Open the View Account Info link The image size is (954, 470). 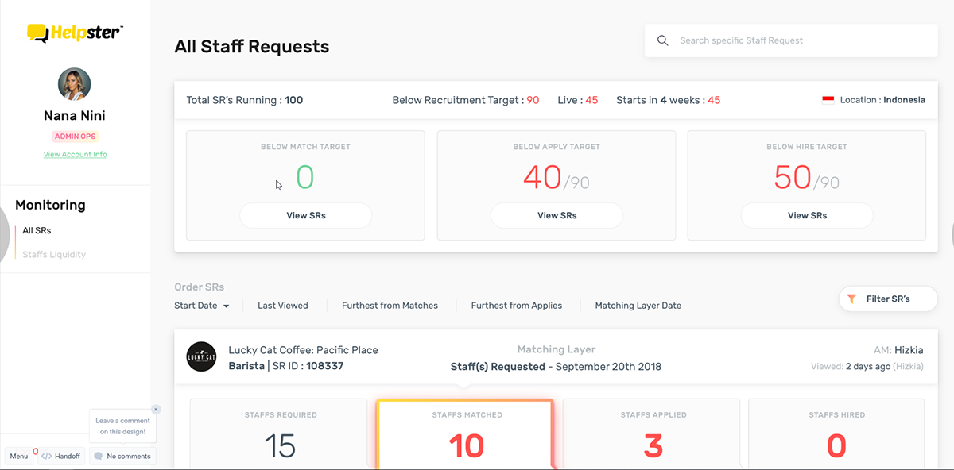tap(75, 155)
